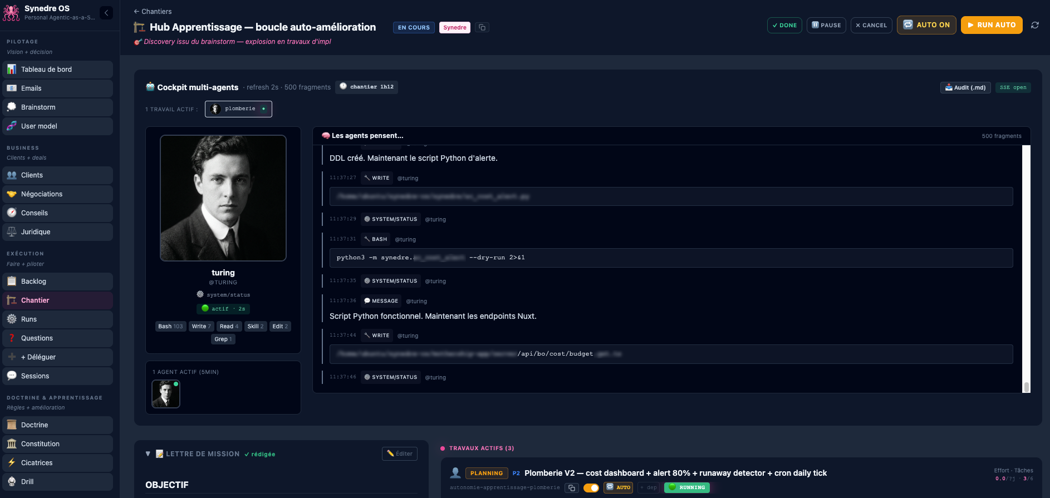Pause the chantier

pos(826,25)
